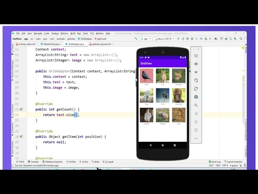
Task: Tap the Cat image in emulator grid
Action: [162, 76]
